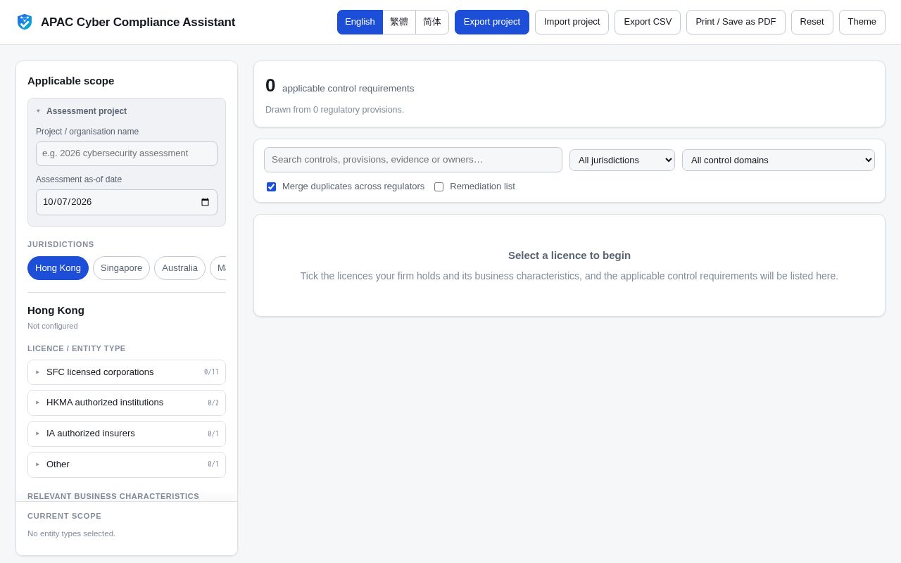Viewport: 901px width, 563px height.
Task: Expand HKMA authorized institutions group
Action: click(x=127, y=403)
